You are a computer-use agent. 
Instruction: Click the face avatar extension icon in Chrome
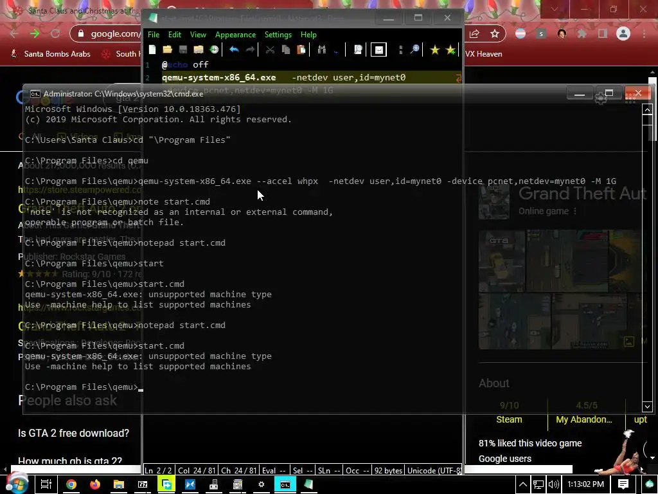click(562, 33)
